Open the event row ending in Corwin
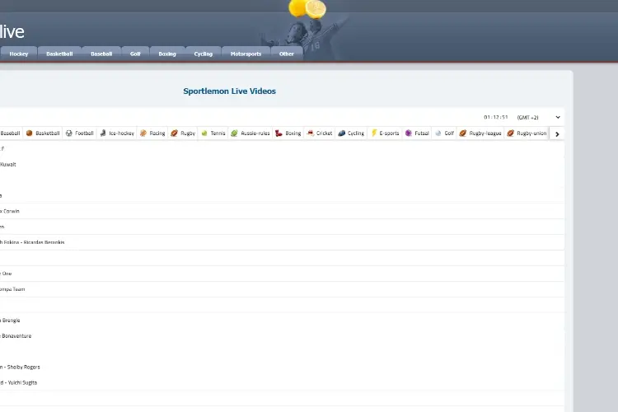Screen dimensions: 618x412 tap(282, 211)
